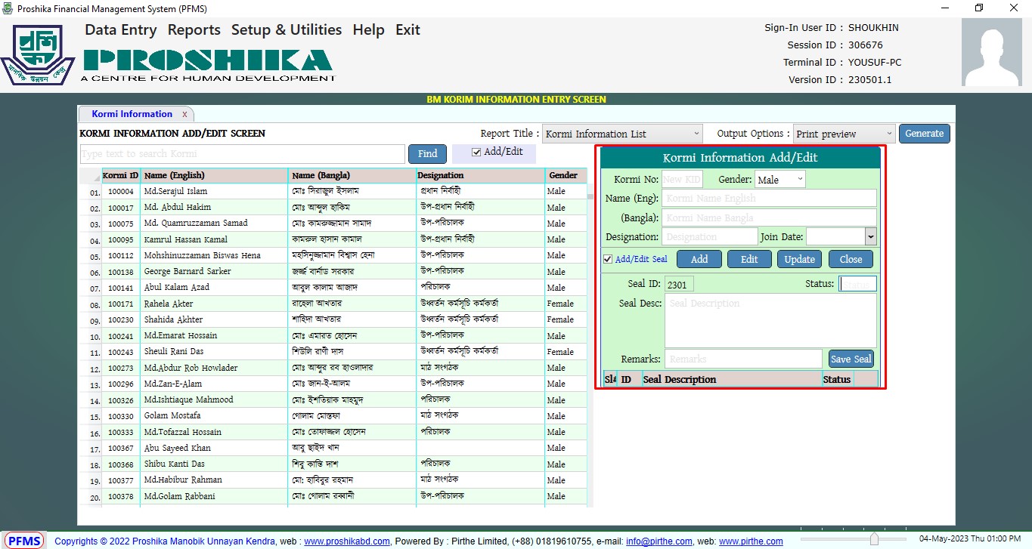Select the row Abul Kalam Azad

(333, 288)
